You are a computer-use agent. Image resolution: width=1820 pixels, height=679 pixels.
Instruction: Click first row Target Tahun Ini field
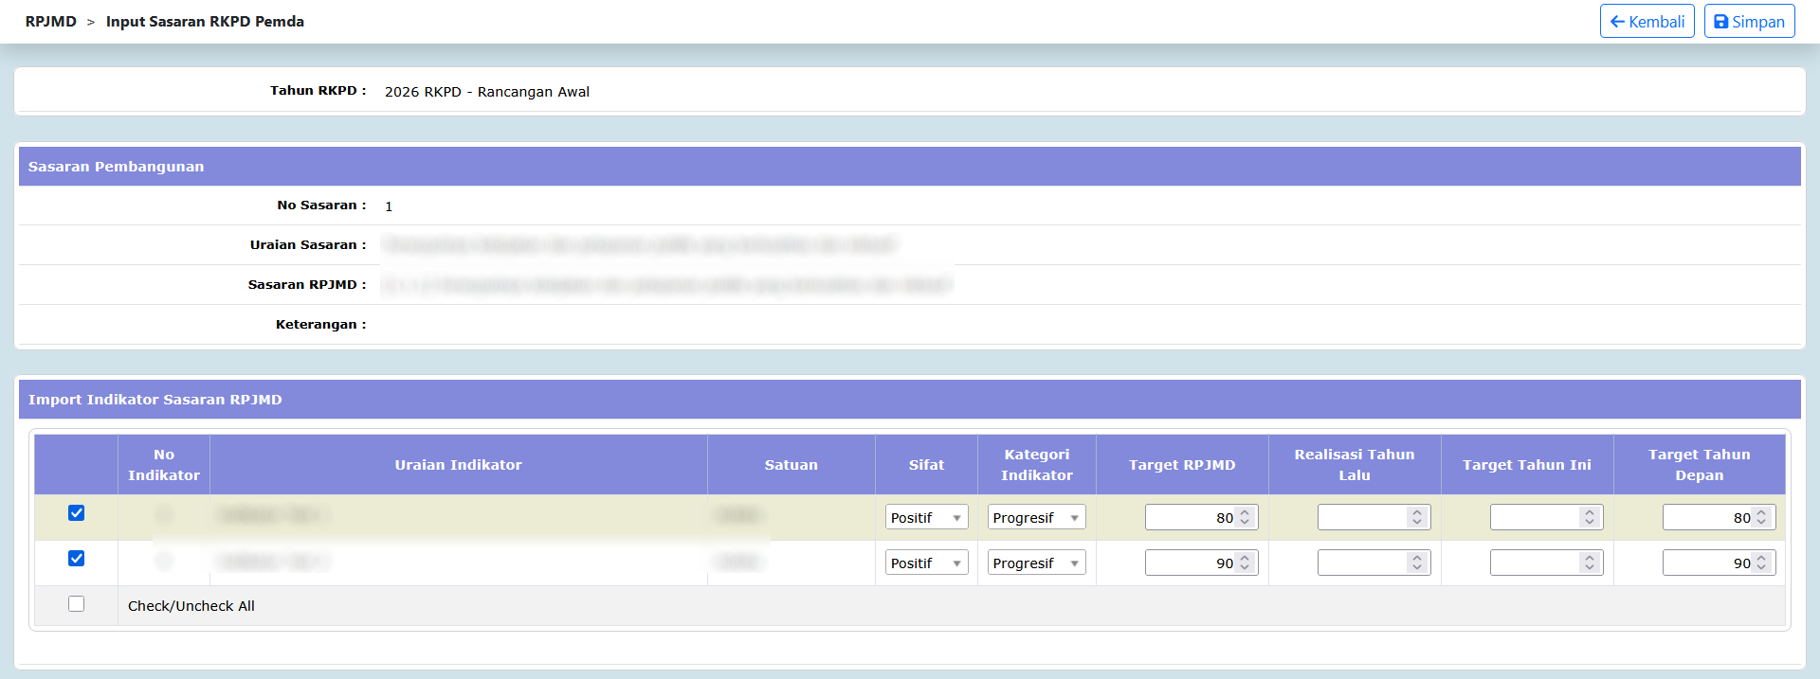click(1536, 518)
